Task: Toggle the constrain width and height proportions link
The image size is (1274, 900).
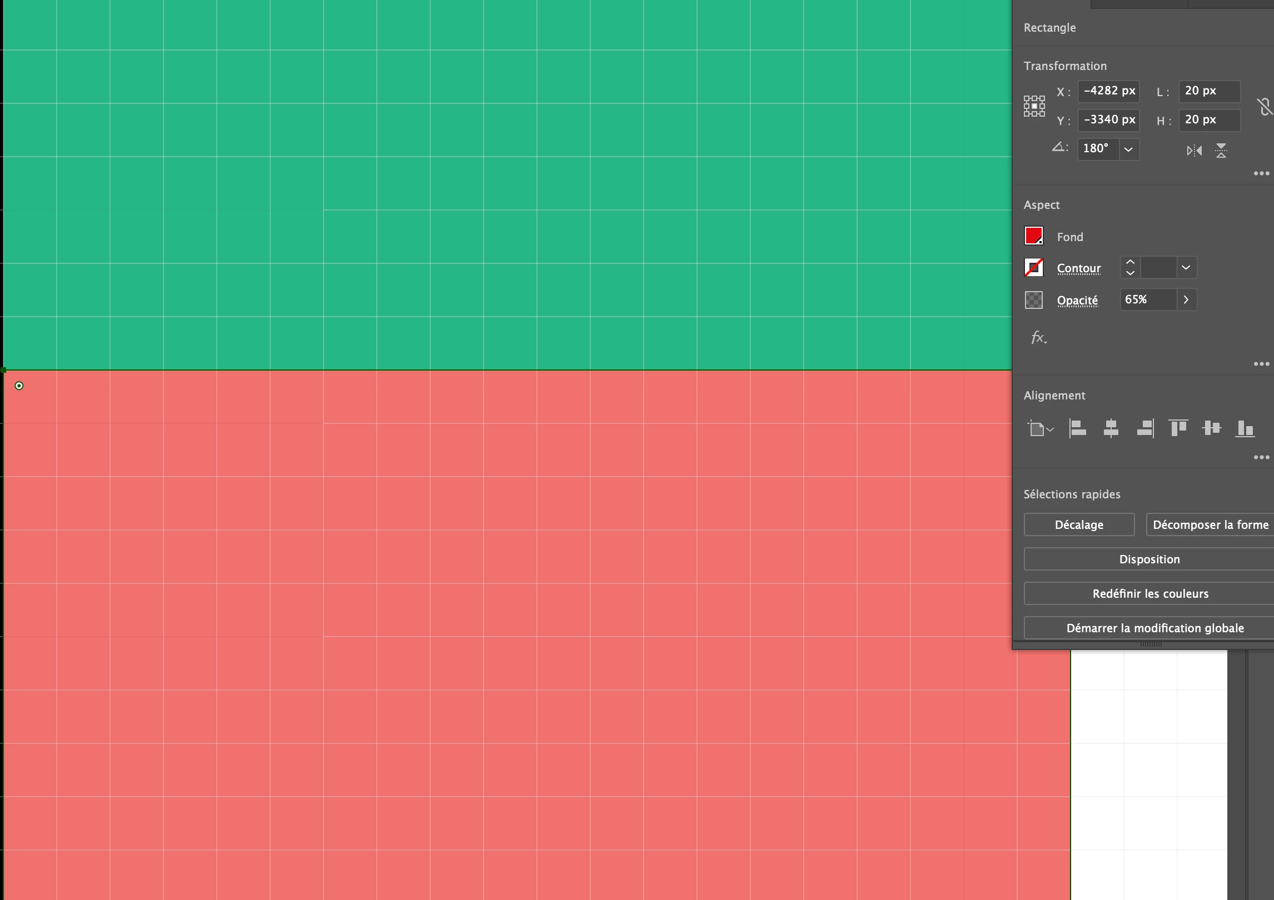Action: [1264, 106]
